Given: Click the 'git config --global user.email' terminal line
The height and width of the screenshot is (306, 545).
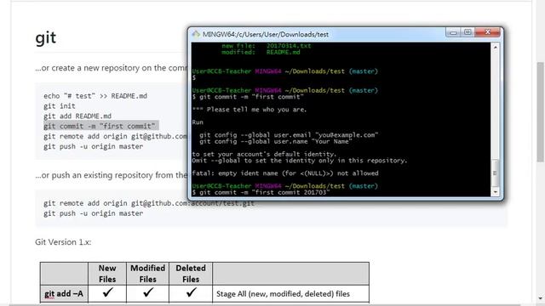Looking at the screenshot, I should (289, 135).
